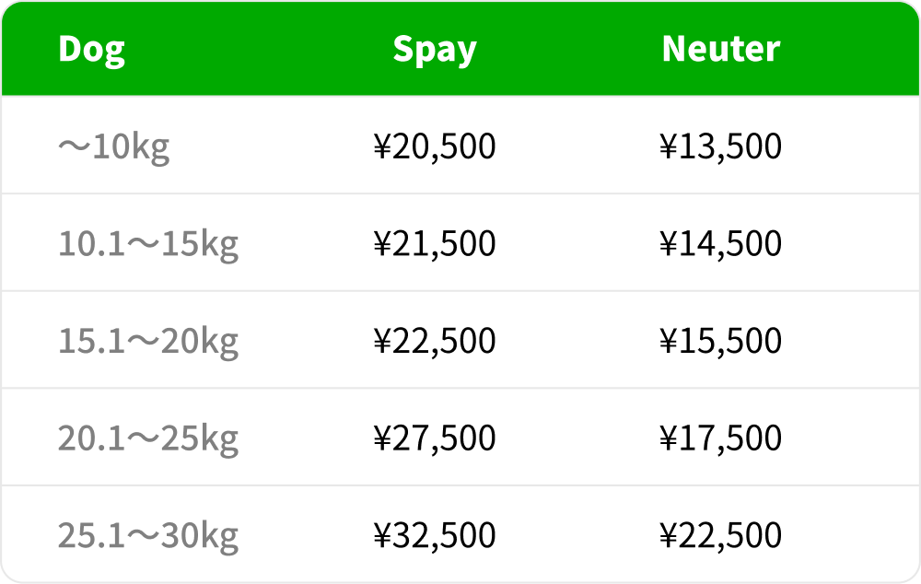Image resolution: width=921 pixels, height=584 pixels.
Task: Select the 15.1~20kg weight row label
Action: pos(148,342)
